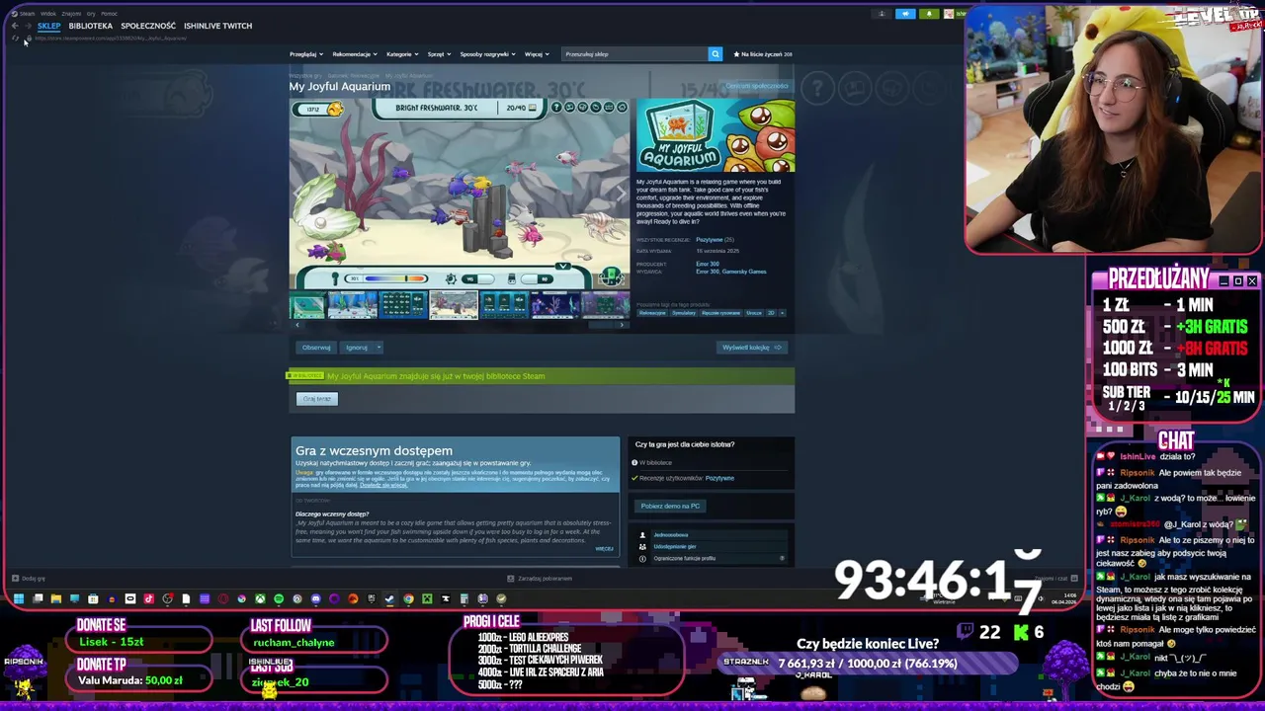Select the fourth highlighted screenshot thumbnail
The image size is (1265, 711).
(x=454, y=305)
